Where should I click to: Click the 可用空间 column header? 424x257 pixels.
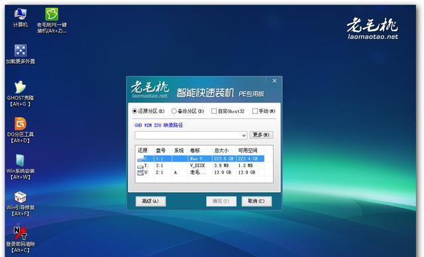click(x=248, y=150)
